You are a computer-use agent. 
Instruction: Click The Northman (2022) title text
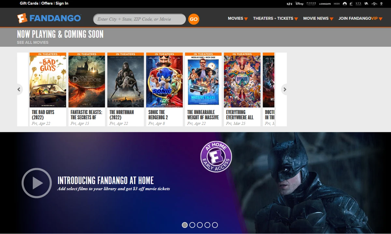tap(122, 115)
